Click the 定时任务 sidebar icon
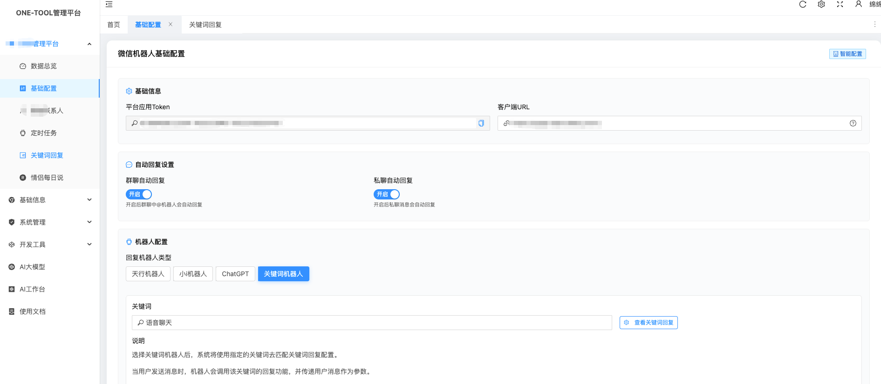Viewport: 881px width, 384px height. coord(23,133)
